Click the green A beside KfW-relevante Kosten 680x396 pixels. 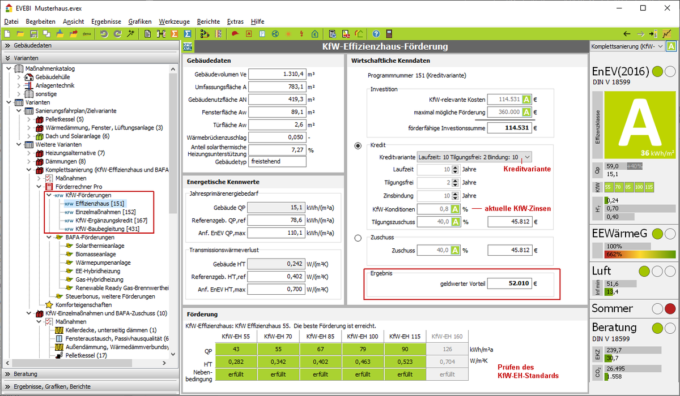coord(526,99)
